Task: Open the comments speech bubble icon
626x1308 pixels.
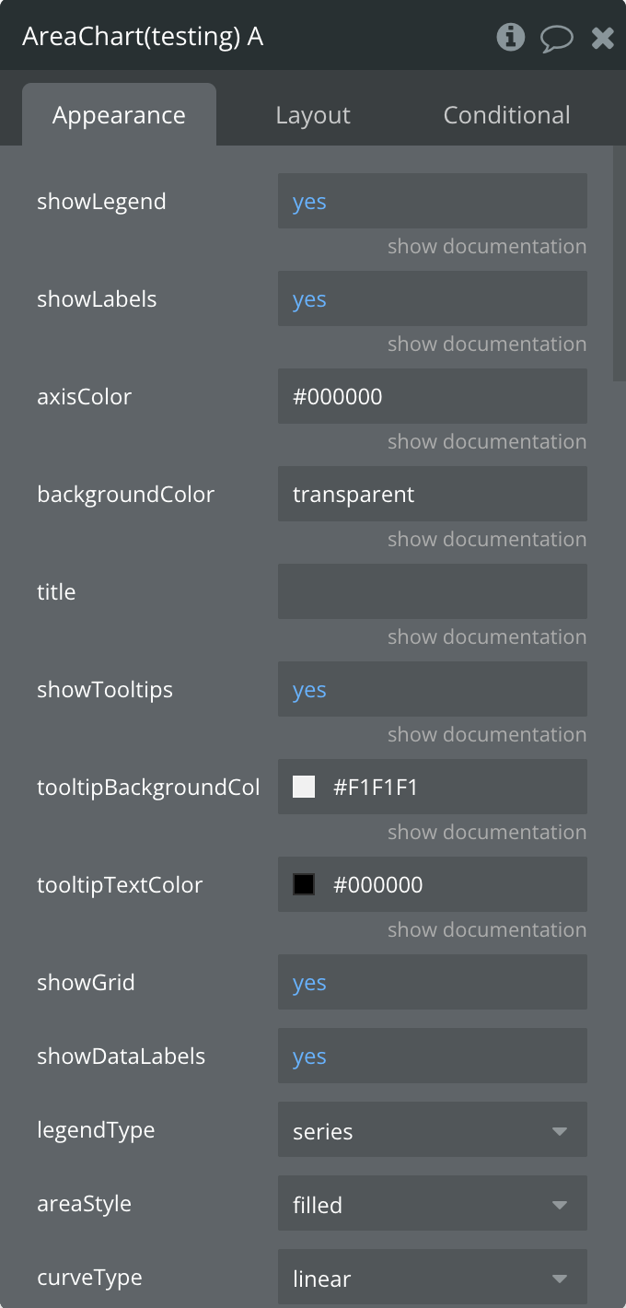Action: (x=556, y=38)
